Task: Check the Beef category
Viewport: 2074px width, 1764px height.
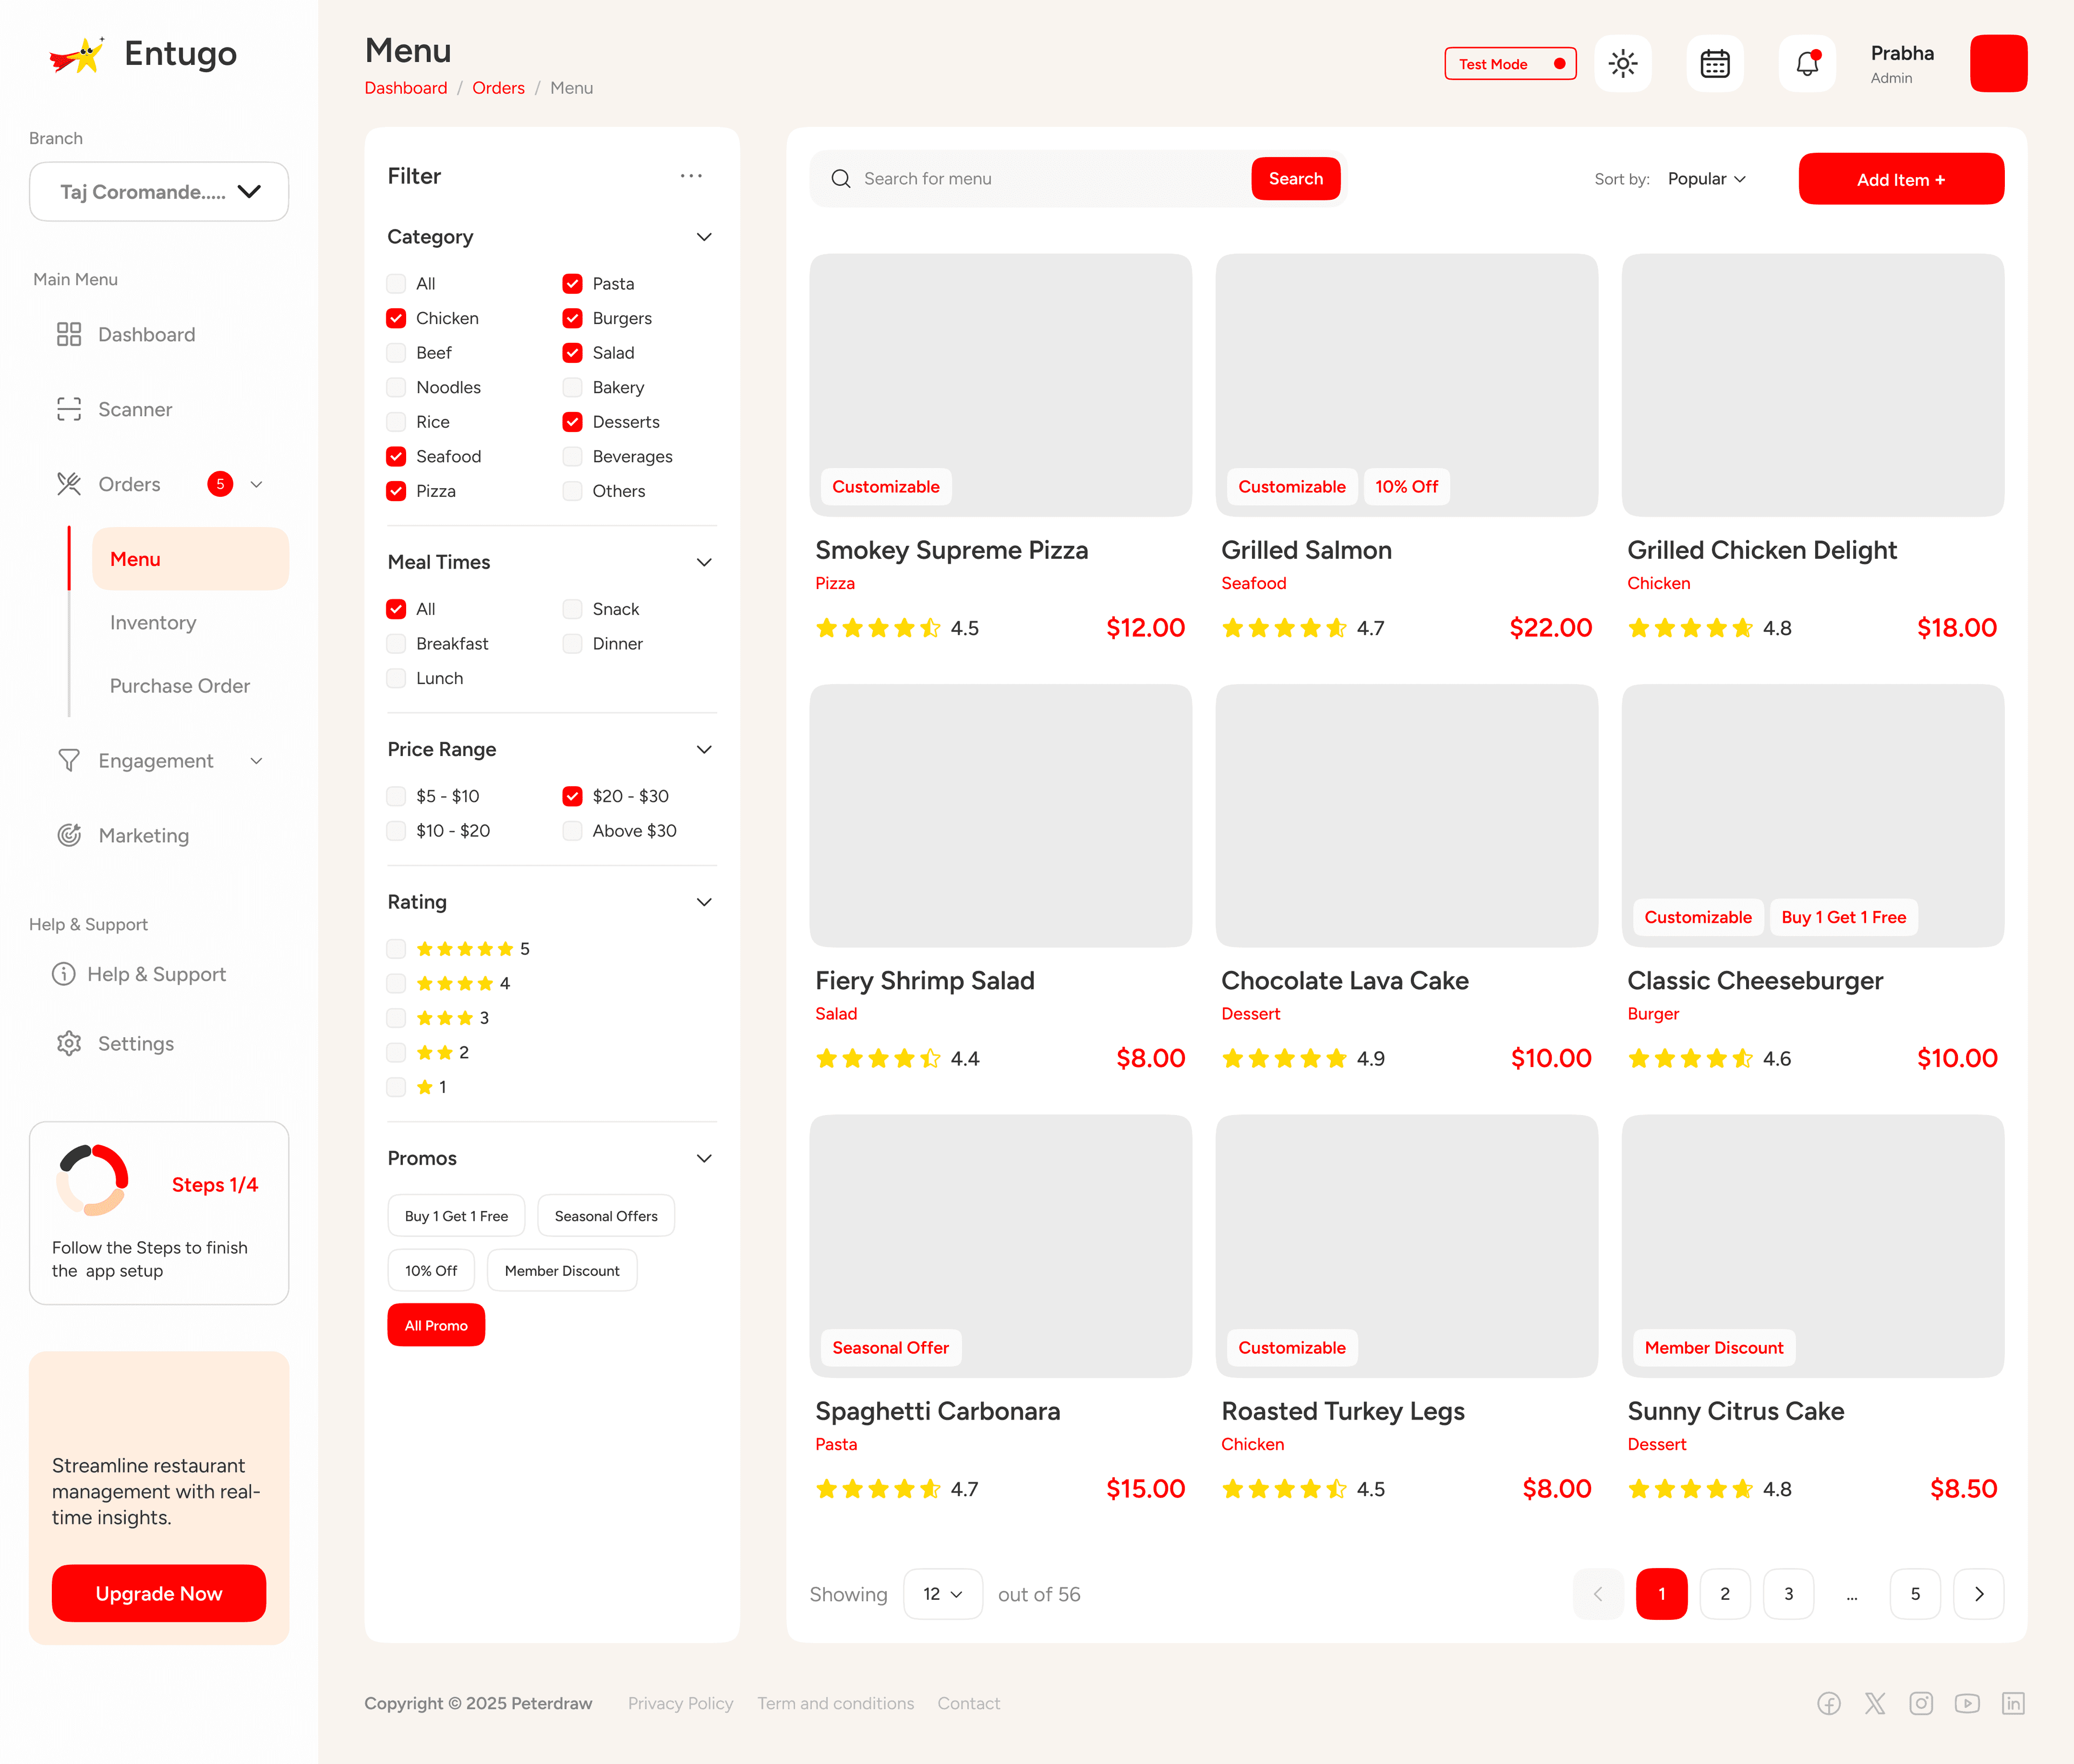Action: tap(396, 353)
